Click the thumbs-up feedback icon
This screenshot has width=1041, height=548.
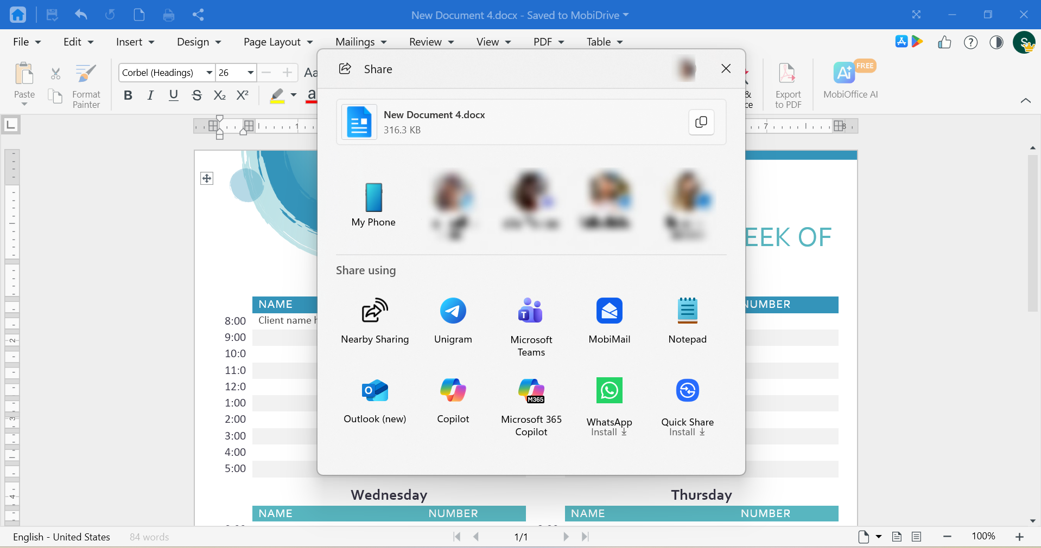(x=944, y=42)
